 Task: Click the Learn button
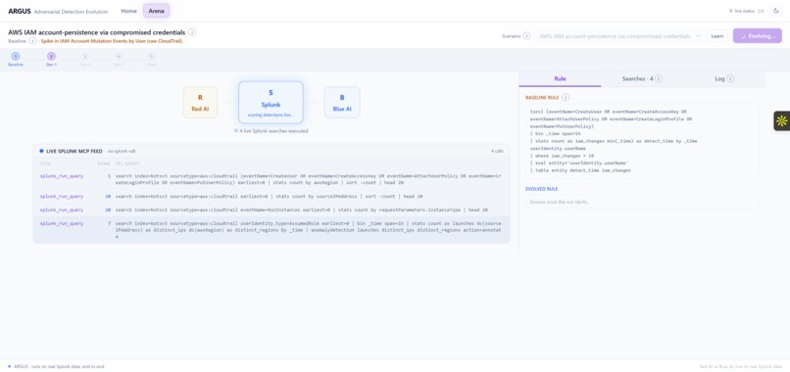pyautogui.click(x=716, y=36)
